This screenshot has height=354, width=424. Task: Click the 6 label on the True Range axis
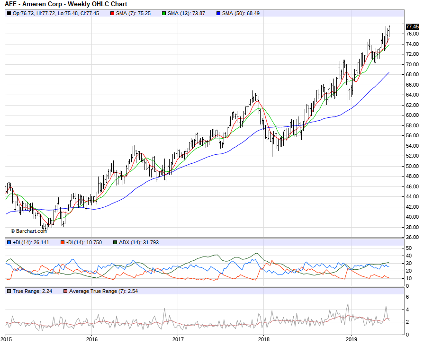pyautogui.click(x=407, y=297)
